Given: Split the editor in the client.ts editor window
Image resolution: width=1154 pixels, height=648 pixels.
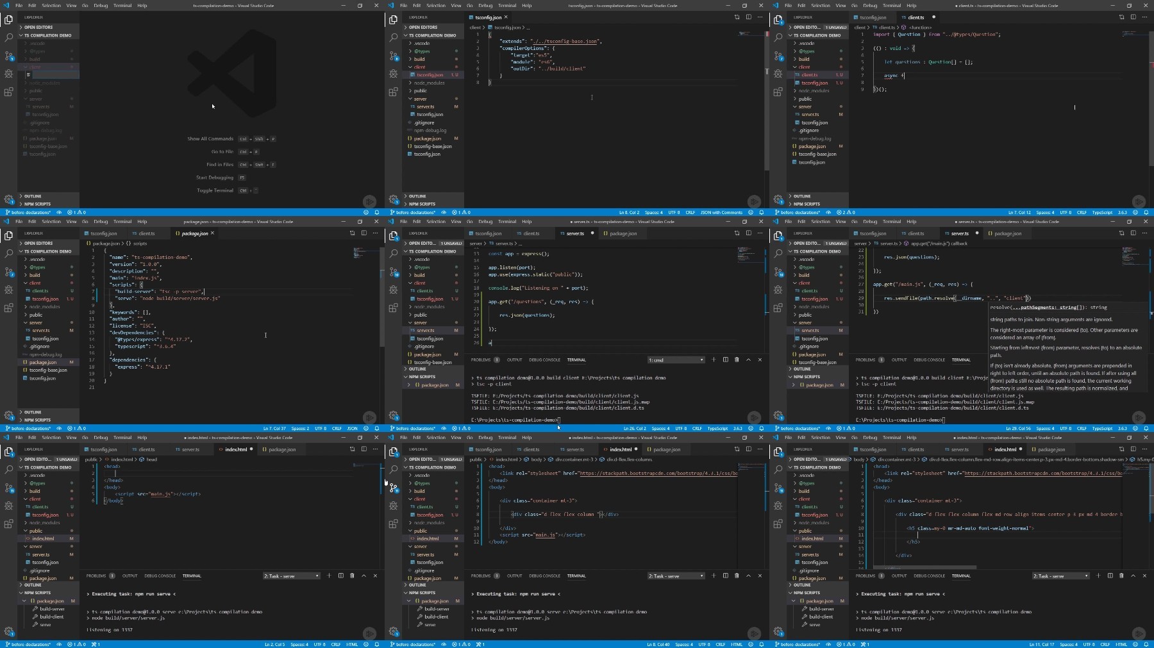Looking at the screenshot, I should pyautogui.click(x=1133, y=17).
